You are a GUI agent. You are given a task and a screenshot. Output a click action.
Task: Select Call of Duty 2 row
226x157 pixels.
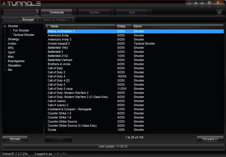point(135,72)
